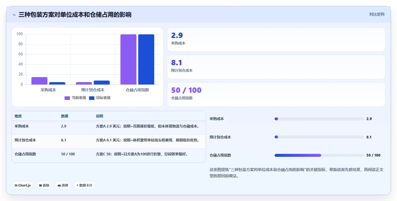Select the 预计到仓成本 cell in table
The image size is (397, 201).
point(25,140)
